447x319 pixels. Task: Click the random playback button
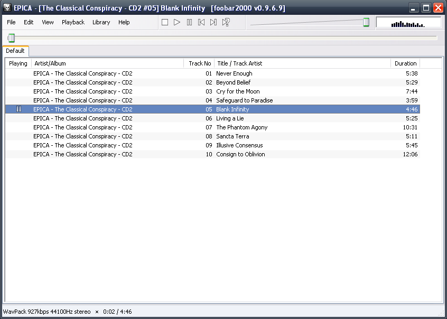[x=226, y=22]
